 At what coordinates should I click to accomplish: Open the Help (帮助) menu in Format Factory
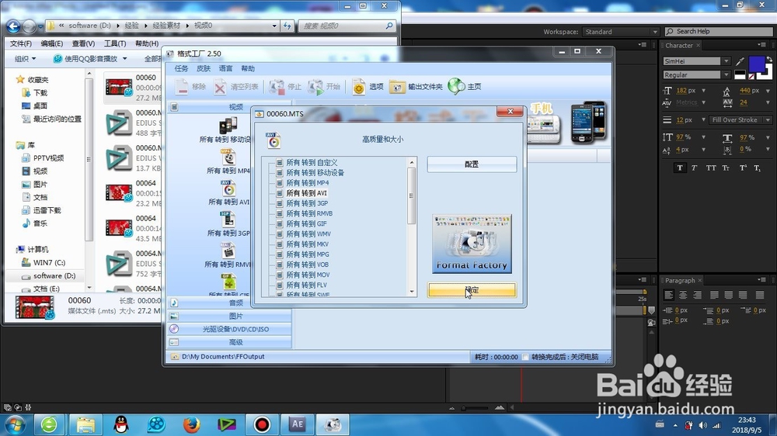tap(248, 68)
